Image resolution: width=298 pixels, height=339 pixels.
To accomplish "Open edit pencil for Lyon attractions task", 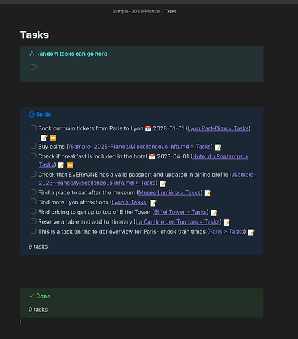I will pos(153,203).
